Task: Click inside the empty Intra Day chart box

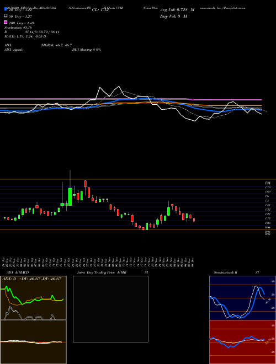Action: (110, 309)
